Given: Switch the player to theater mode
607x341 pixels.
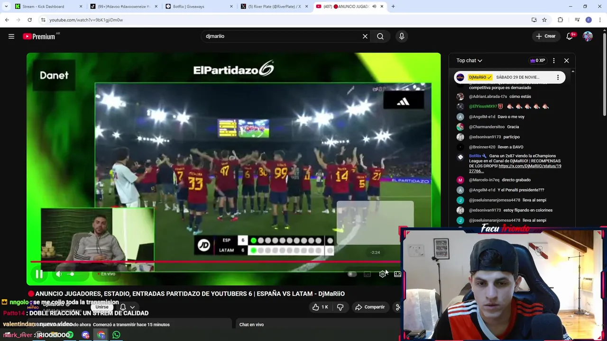Looking at the screenshot, I should tap(397, 274).
